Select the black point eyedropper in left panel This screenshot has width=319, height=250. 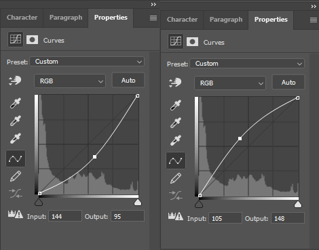pos(16,103)
